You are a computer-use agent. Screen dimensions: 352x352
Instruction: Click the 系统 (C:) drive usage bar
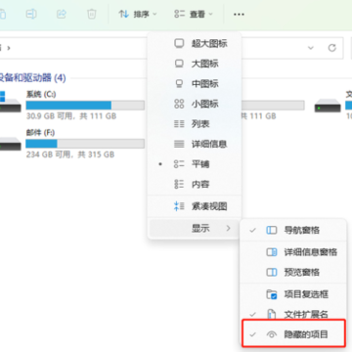85,105
